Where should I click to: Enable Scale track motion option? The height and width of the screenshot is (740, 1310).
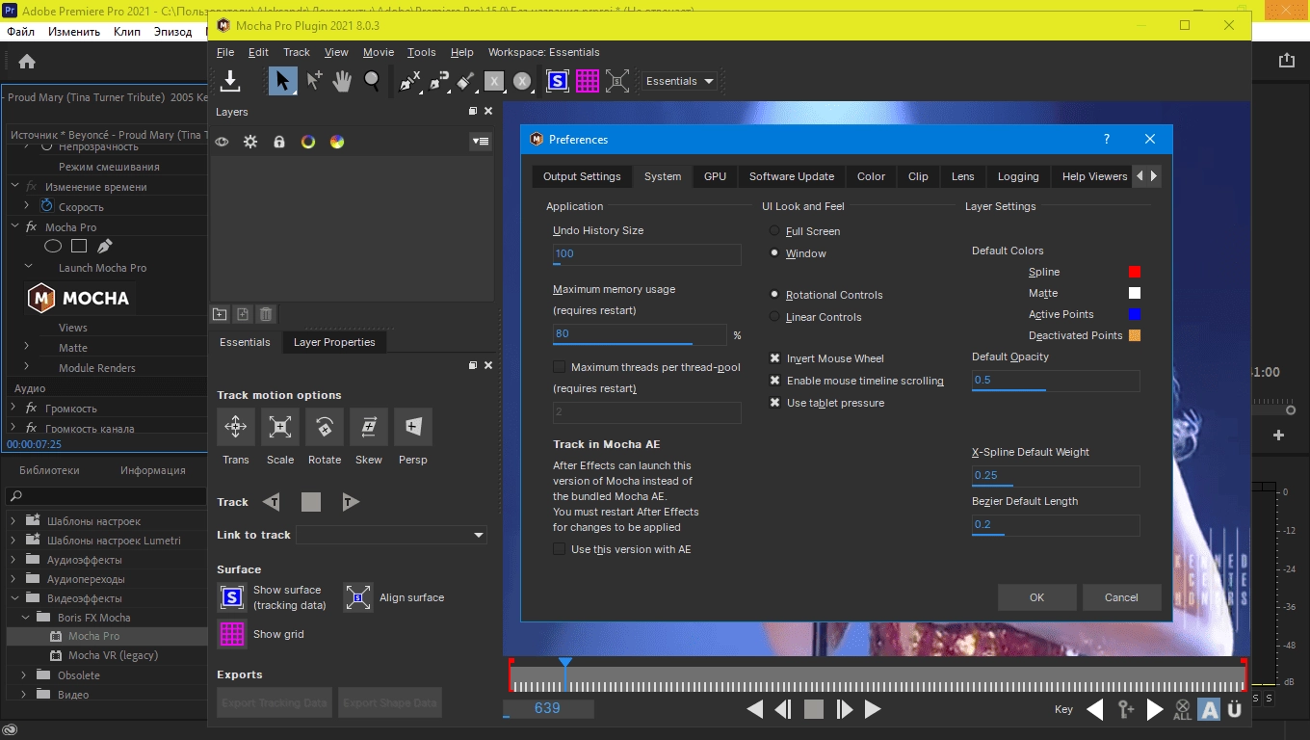(x=280, y=427)
